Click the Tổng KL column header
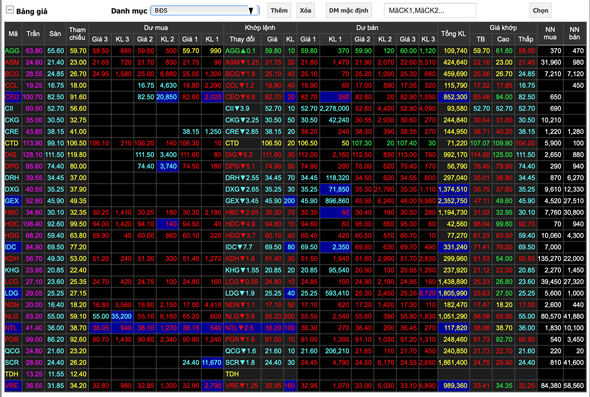Viewport: 590px width, 397px height. tap(453, 34)
